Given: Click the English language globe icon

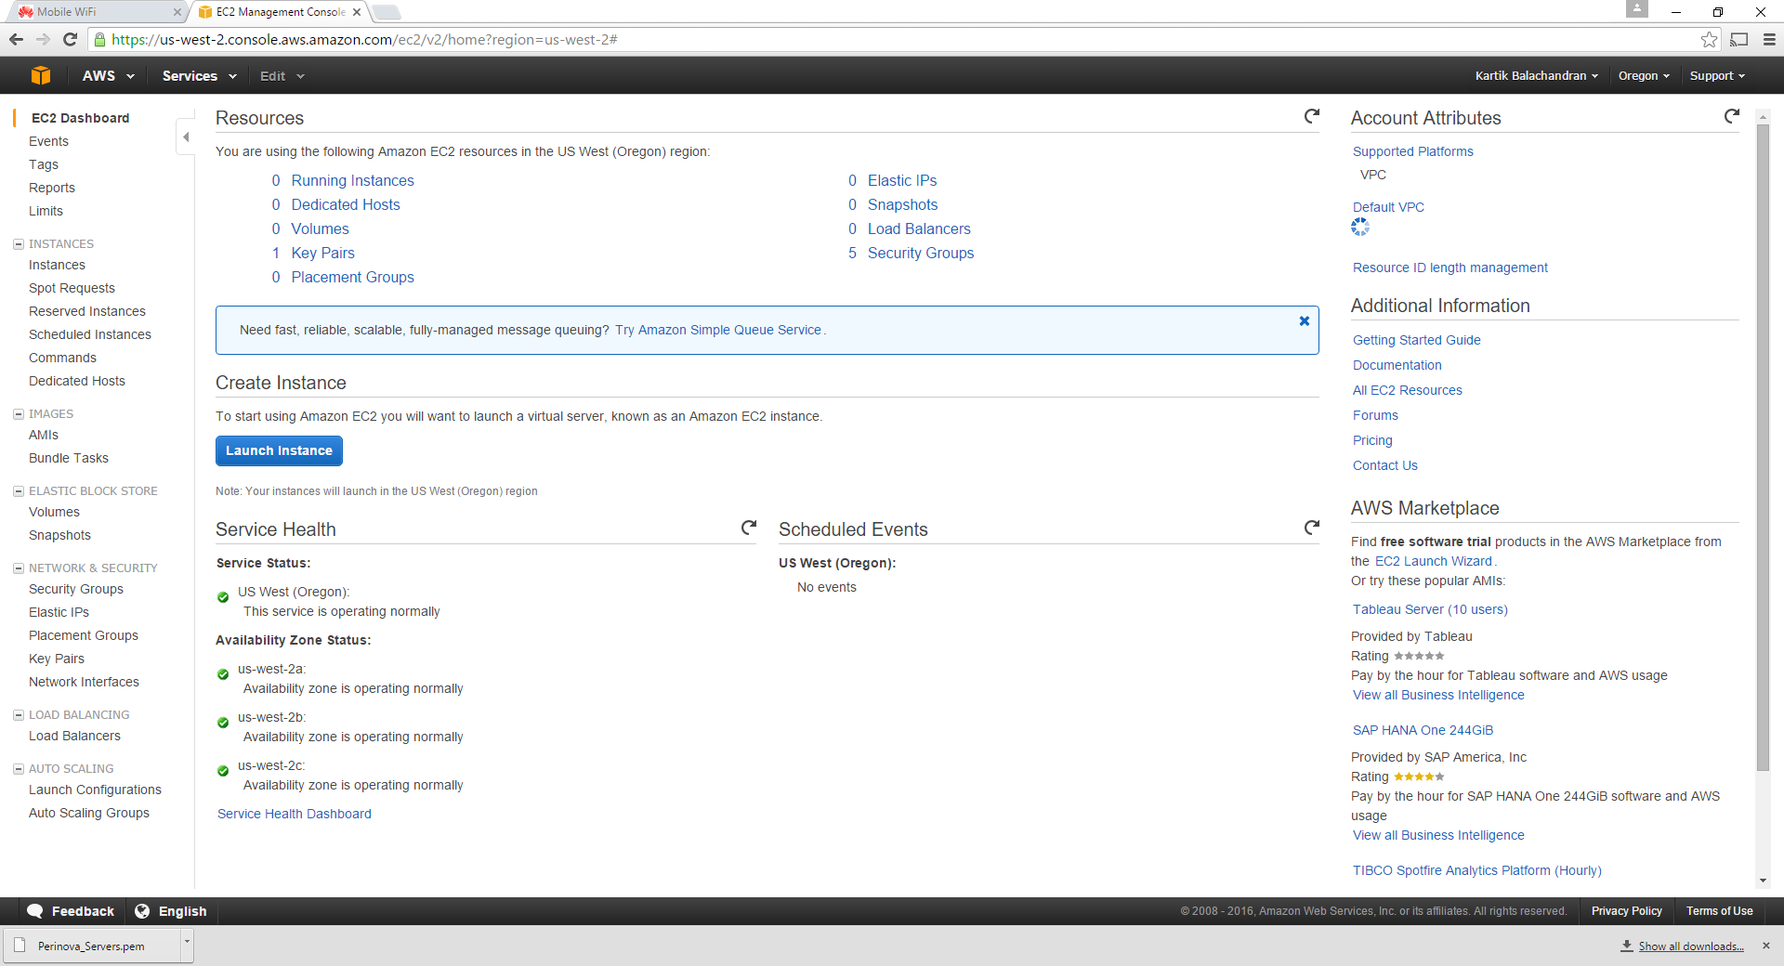Looking at the screenshot, I should (x=142, y=911).
